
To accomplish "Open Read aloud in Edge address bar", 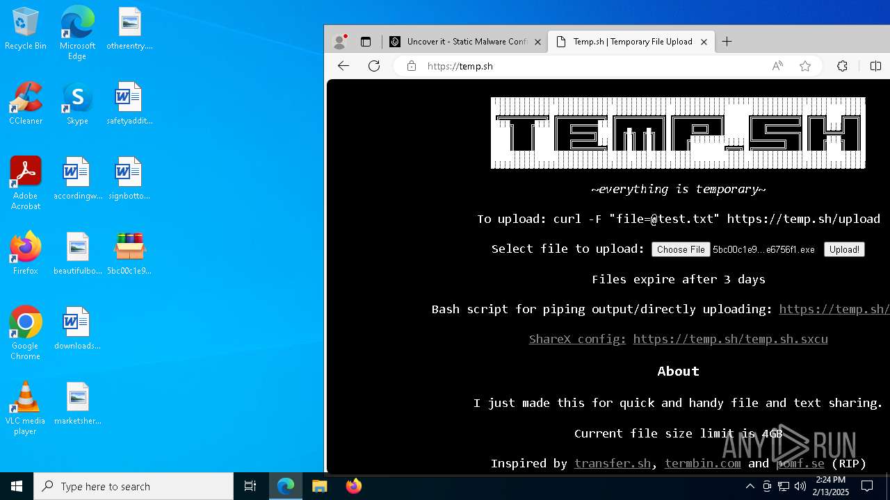I will 777,66.
